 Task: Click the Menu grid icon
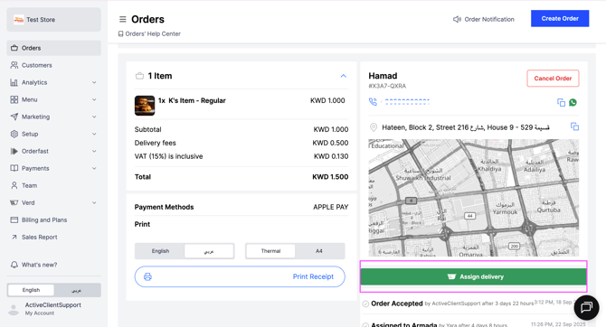[x=14, y=99]
